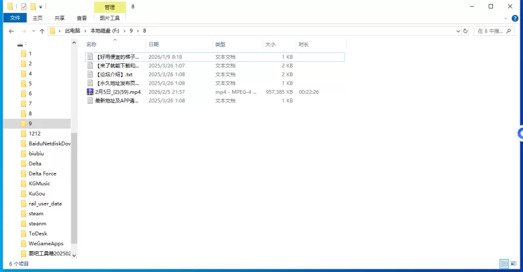Click the navigation pane scroll-down arrow
This screenshot has width=523, height=272.
click(x=74, y=255)
